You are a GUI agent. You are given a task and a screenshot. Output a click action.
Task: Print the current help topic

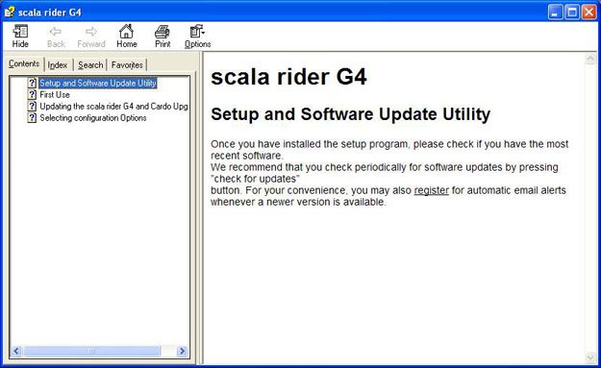coord(163,37)
